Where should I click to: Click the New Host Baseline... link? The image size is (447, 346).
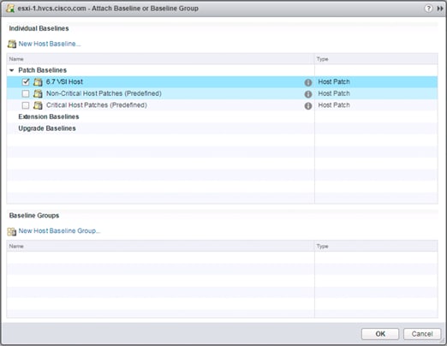[x=50, y=44]
